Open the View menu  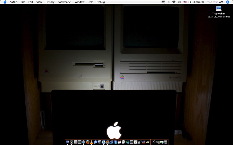point(39,2)
